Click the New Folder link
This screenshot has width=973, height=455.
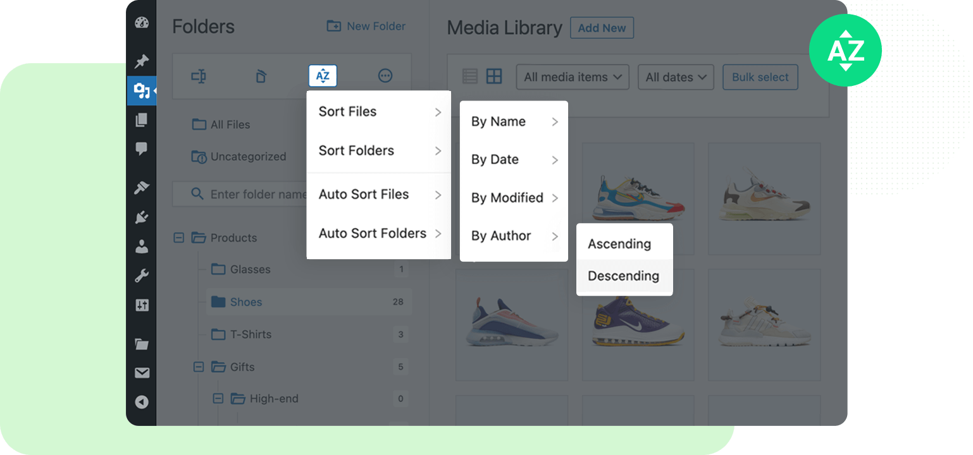[x=366, y=27]
